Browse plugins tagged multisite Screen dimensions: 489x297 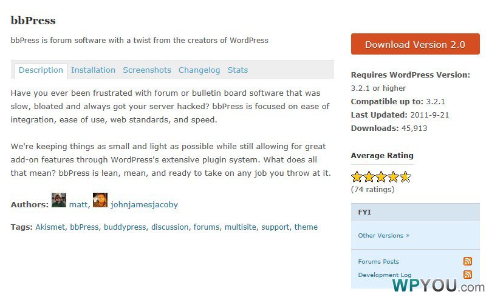[x=240, y=227]
